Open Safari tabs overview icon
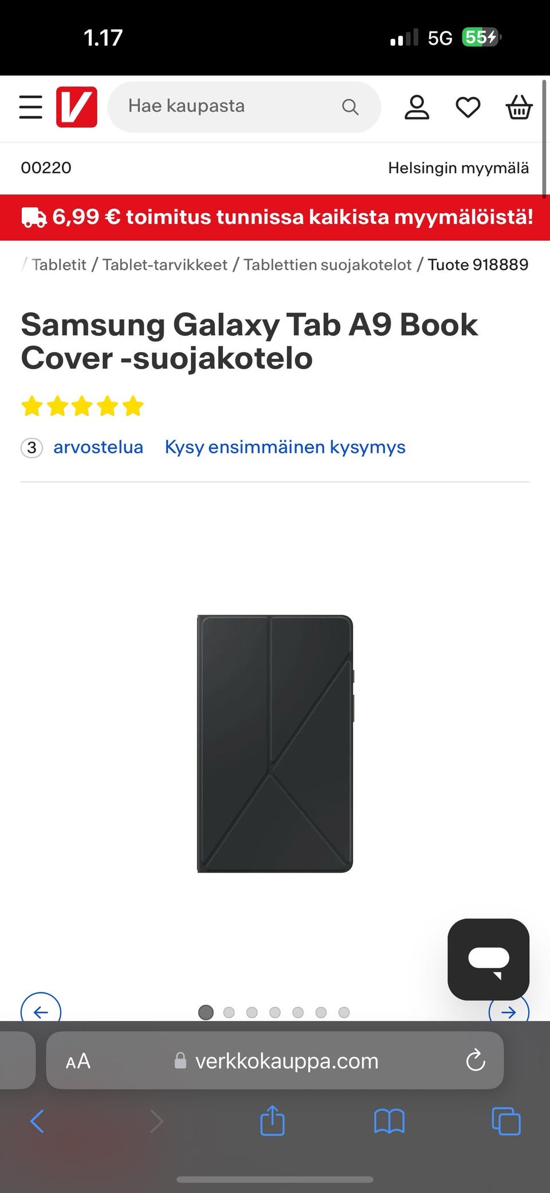The width and height of the screenshot is (550, 1193). pos(506,1121)
